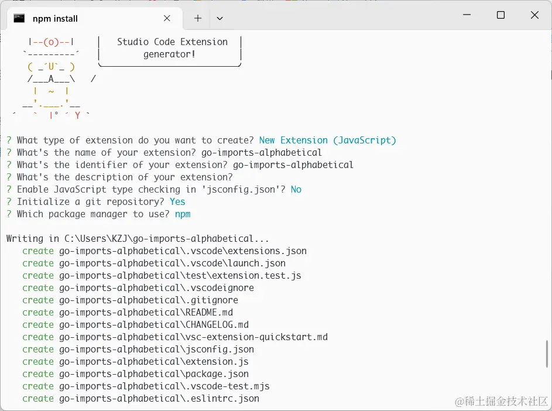Click the 'Yes' answer for git repository

pos(177,202)
